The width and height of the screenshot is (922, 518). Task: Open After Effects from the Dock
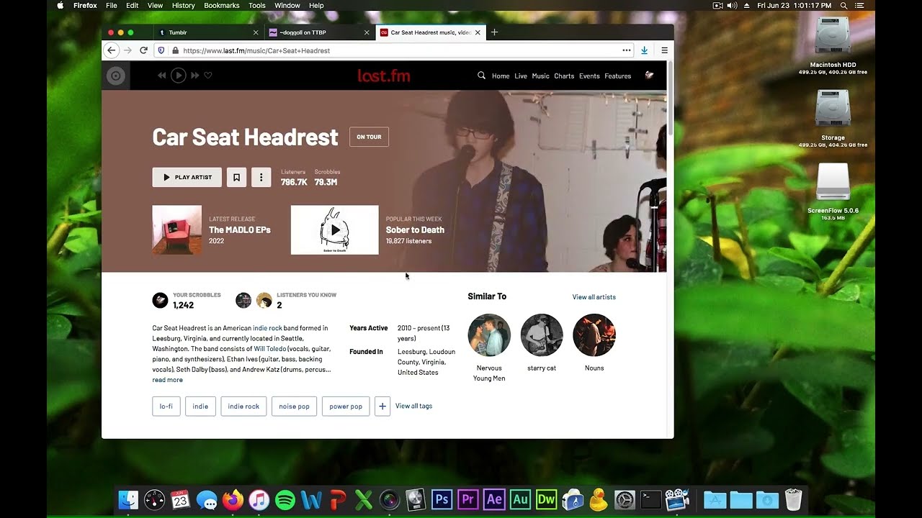[x=494, y=499]
